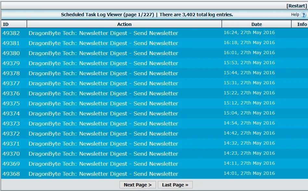Select log ID 49369
The image size is (308, 191).
pos(11,164)
